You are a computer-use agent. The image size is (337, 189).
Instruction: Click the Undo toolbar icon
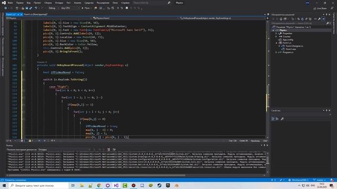click(36, 8)
